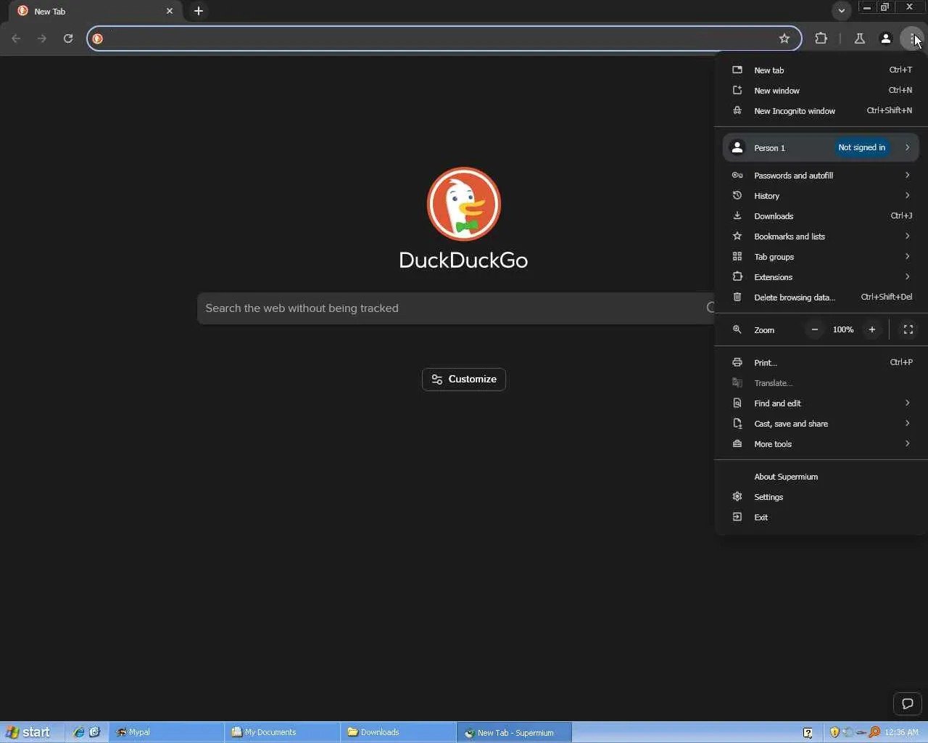Open Passwords and autofill submenu
Image resolution: width=928 pixels, height=743 pixels.
pyautogui.click(x=821, y=176)
